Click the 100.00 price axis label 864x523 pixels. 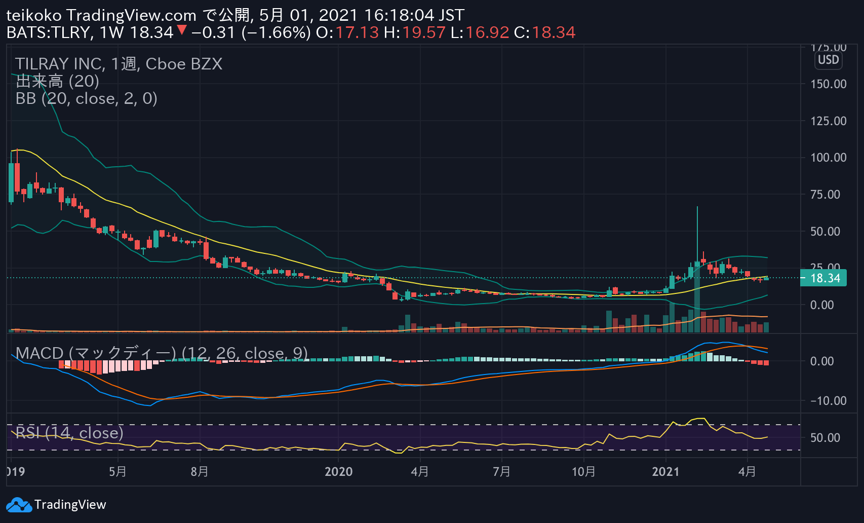tap(828, 158)
